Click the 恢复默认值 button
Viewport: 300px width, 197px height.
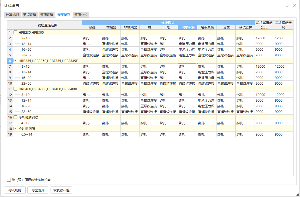(61, 190)
